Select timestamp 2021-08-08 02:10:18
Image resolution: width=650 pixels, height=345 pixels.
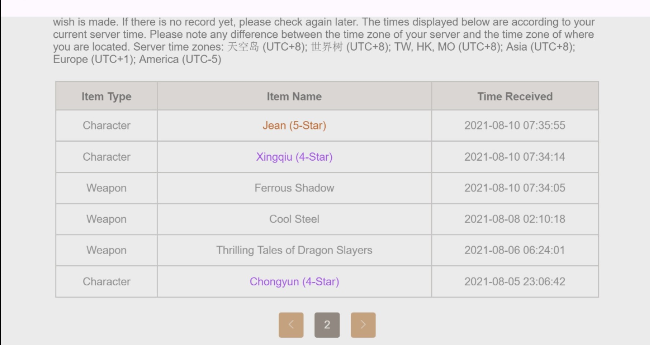[x=515, y=219]
